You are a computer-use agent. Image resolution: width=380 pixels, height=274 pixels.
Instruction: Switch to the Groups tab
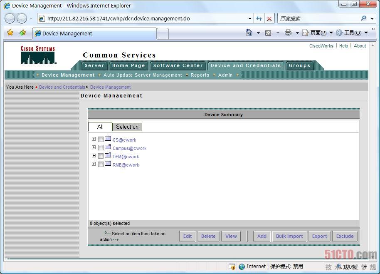coord(299,65)
